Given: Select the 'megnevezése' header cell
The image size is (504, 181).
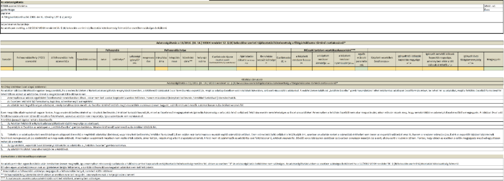Looking at the screenshot, I should click(x=148, y=59).
